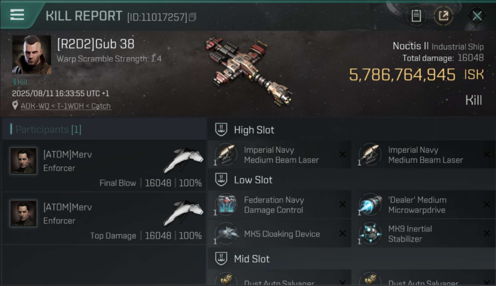Click the X next to MK5 Cloaking Device
This screenshot has height=286, width=496.
(x=343, y=233)
